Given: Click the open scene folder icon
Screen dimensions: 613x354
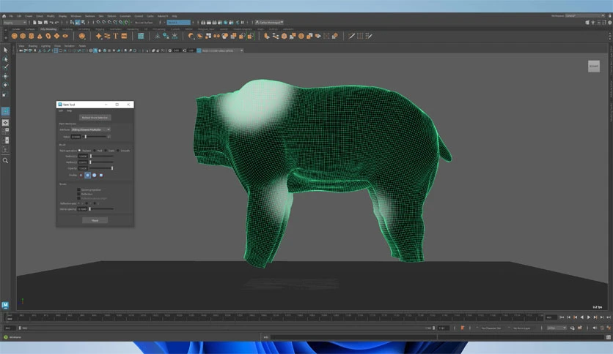Looking at the screenshot, I should 40,23.
